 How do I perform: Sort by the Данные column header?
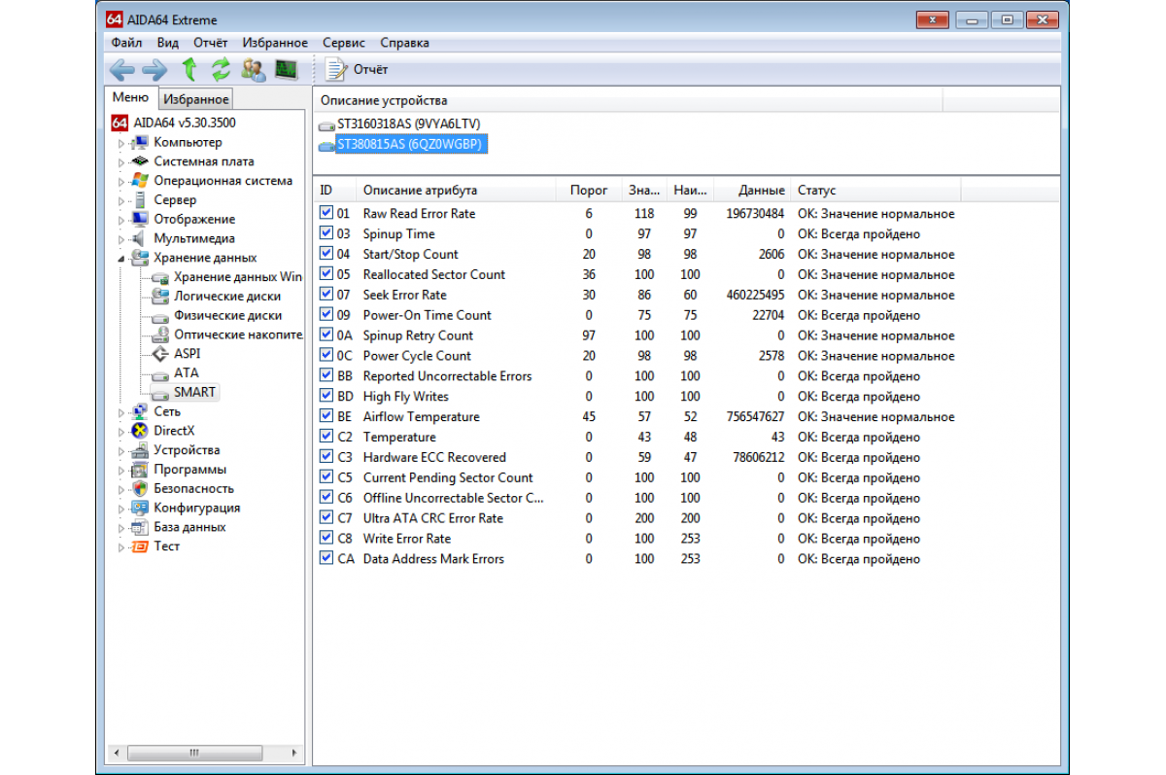coord(752,190)
